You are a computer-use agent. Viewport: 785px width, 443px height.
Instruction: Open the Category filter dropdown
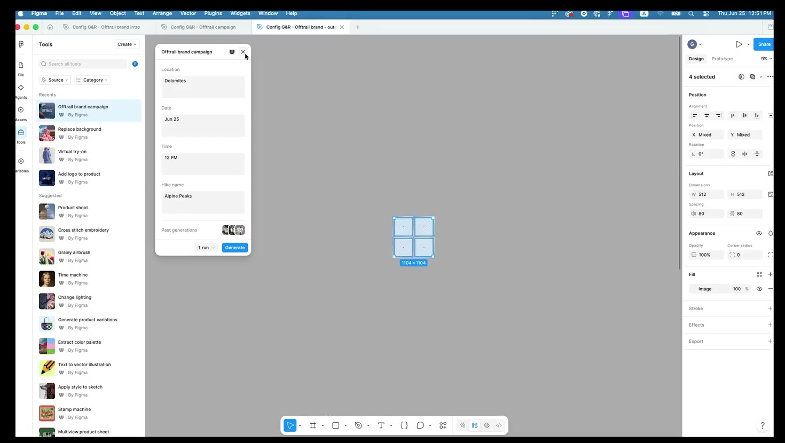pyautogui.click(x=92, y=80)
